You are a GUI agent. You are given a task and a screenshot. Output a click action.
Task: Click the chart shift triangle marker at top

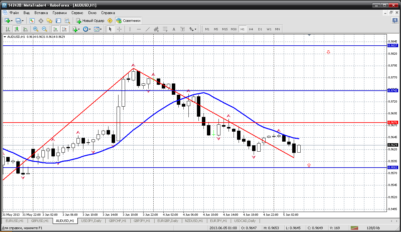pyautogui.click(x=309, y=36)
